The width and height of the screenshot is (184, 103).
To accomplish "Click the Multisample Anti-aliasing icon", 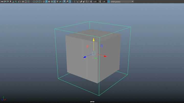I will click(70, 2).
